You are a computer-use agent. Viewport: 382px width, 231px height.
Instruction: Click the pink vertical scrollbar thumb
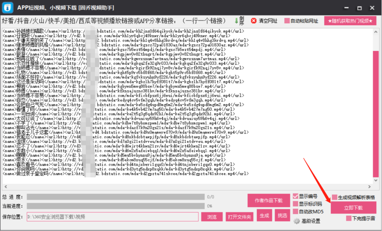(376, 114)
